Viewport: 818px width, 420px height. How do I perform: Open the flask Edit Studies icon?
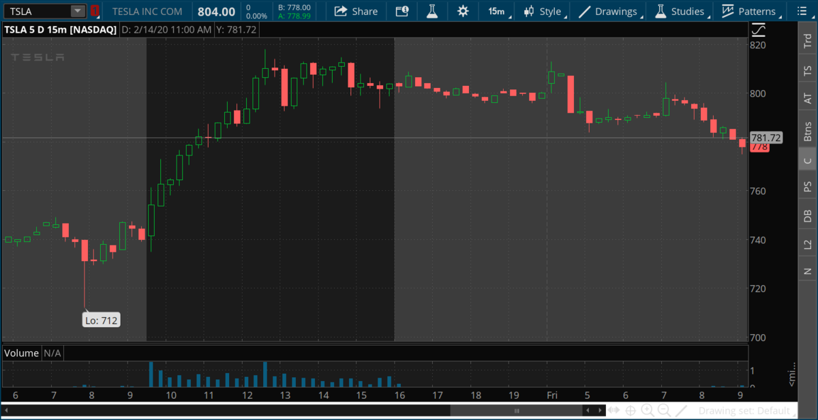coord(431,11)
